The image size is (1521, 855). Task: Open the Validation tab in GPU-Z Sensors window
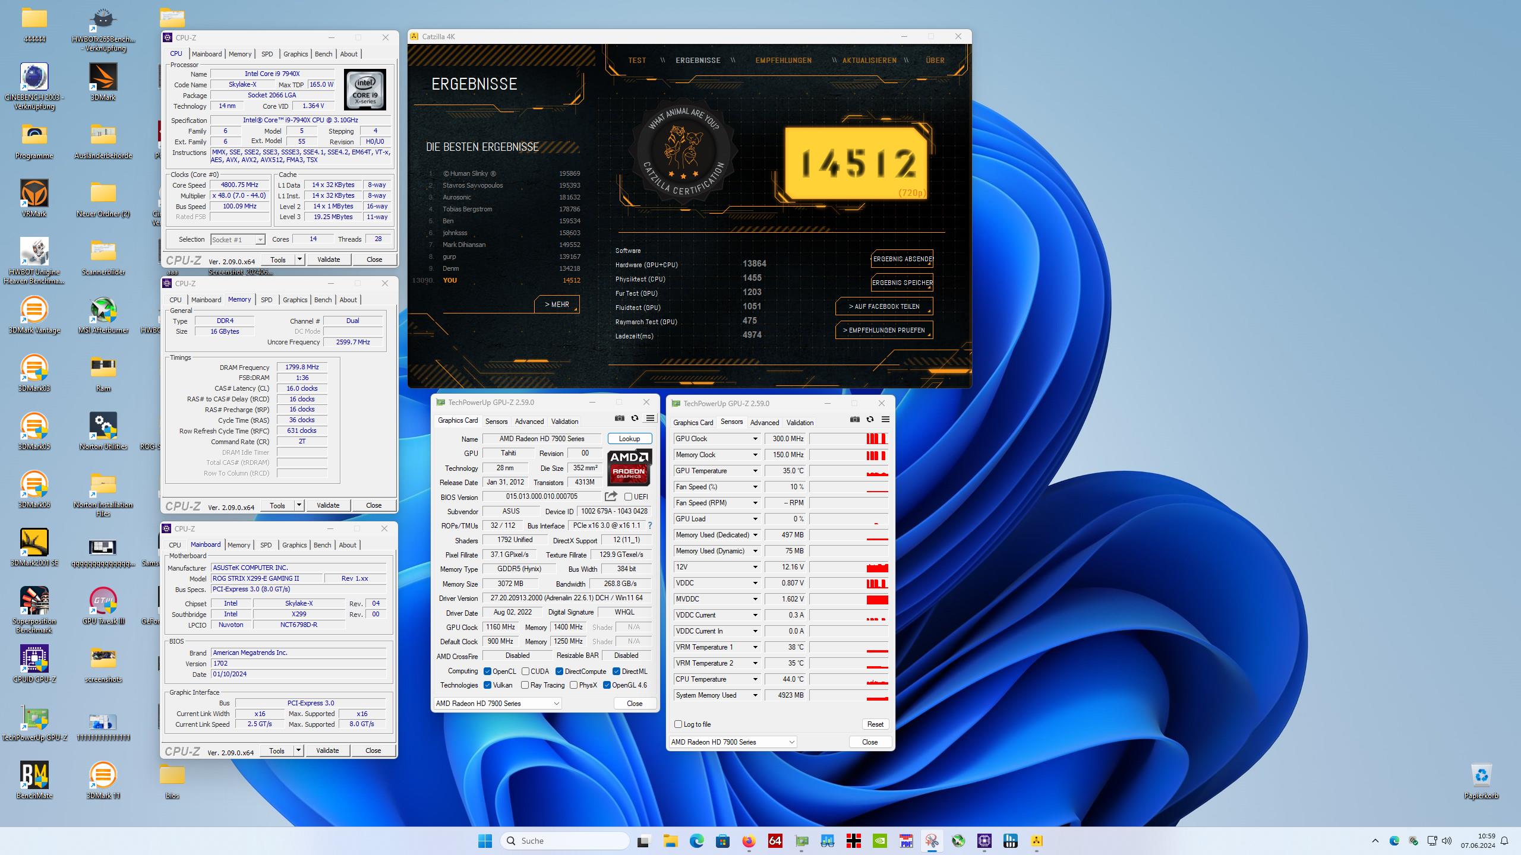click(x=800, y=423)
